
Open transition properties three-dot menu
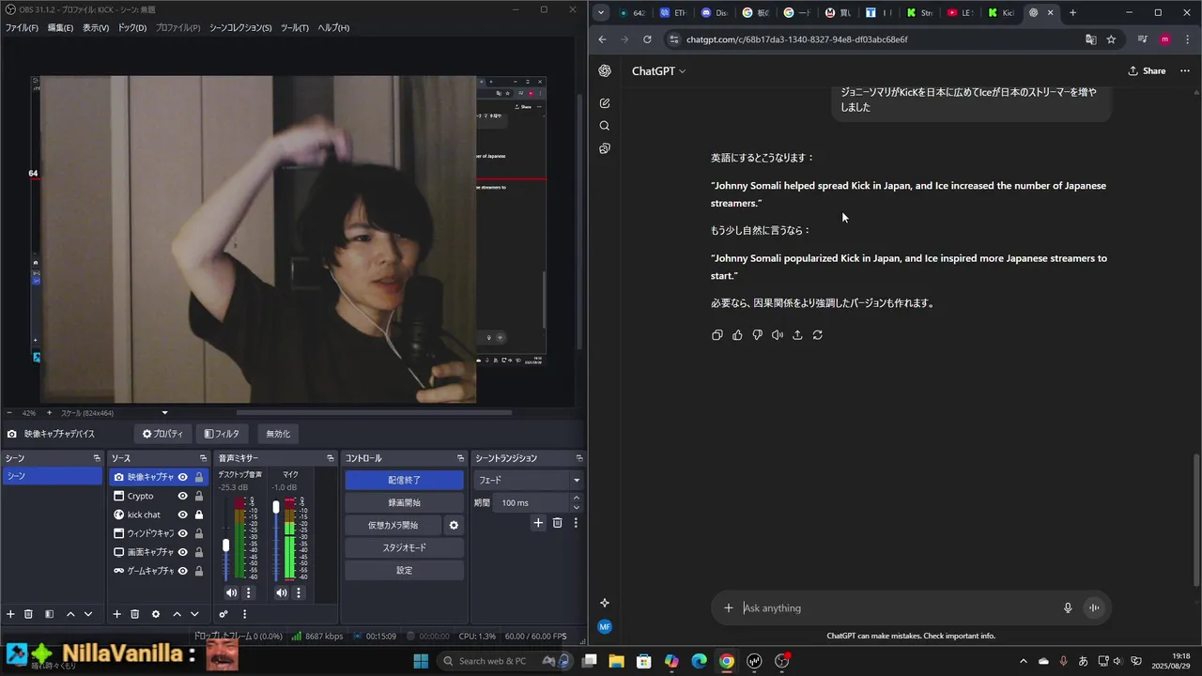pyautogui.click(x=576, y=523)
